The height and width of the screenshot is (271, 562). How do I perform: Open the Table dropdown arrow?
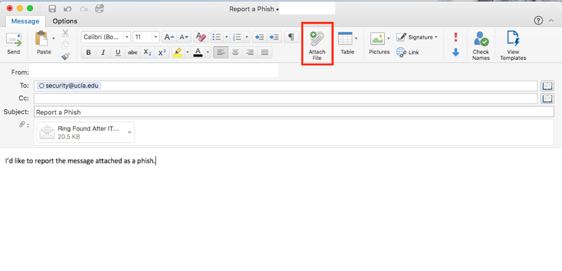tap(356, 38)
